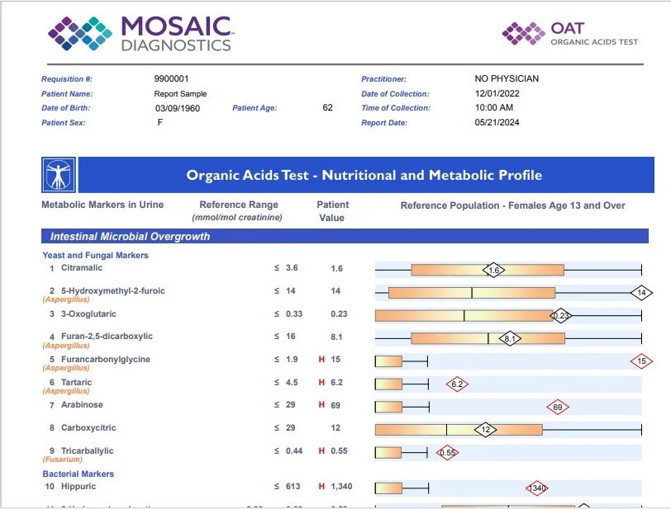
Task: Click the Fusarium label under Tricarballylic
Action: tap(63, 460)
